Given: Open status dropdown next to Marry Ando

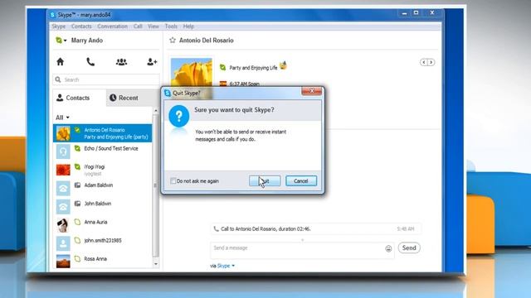Looking at the screenshot, I should click(65, 41).
